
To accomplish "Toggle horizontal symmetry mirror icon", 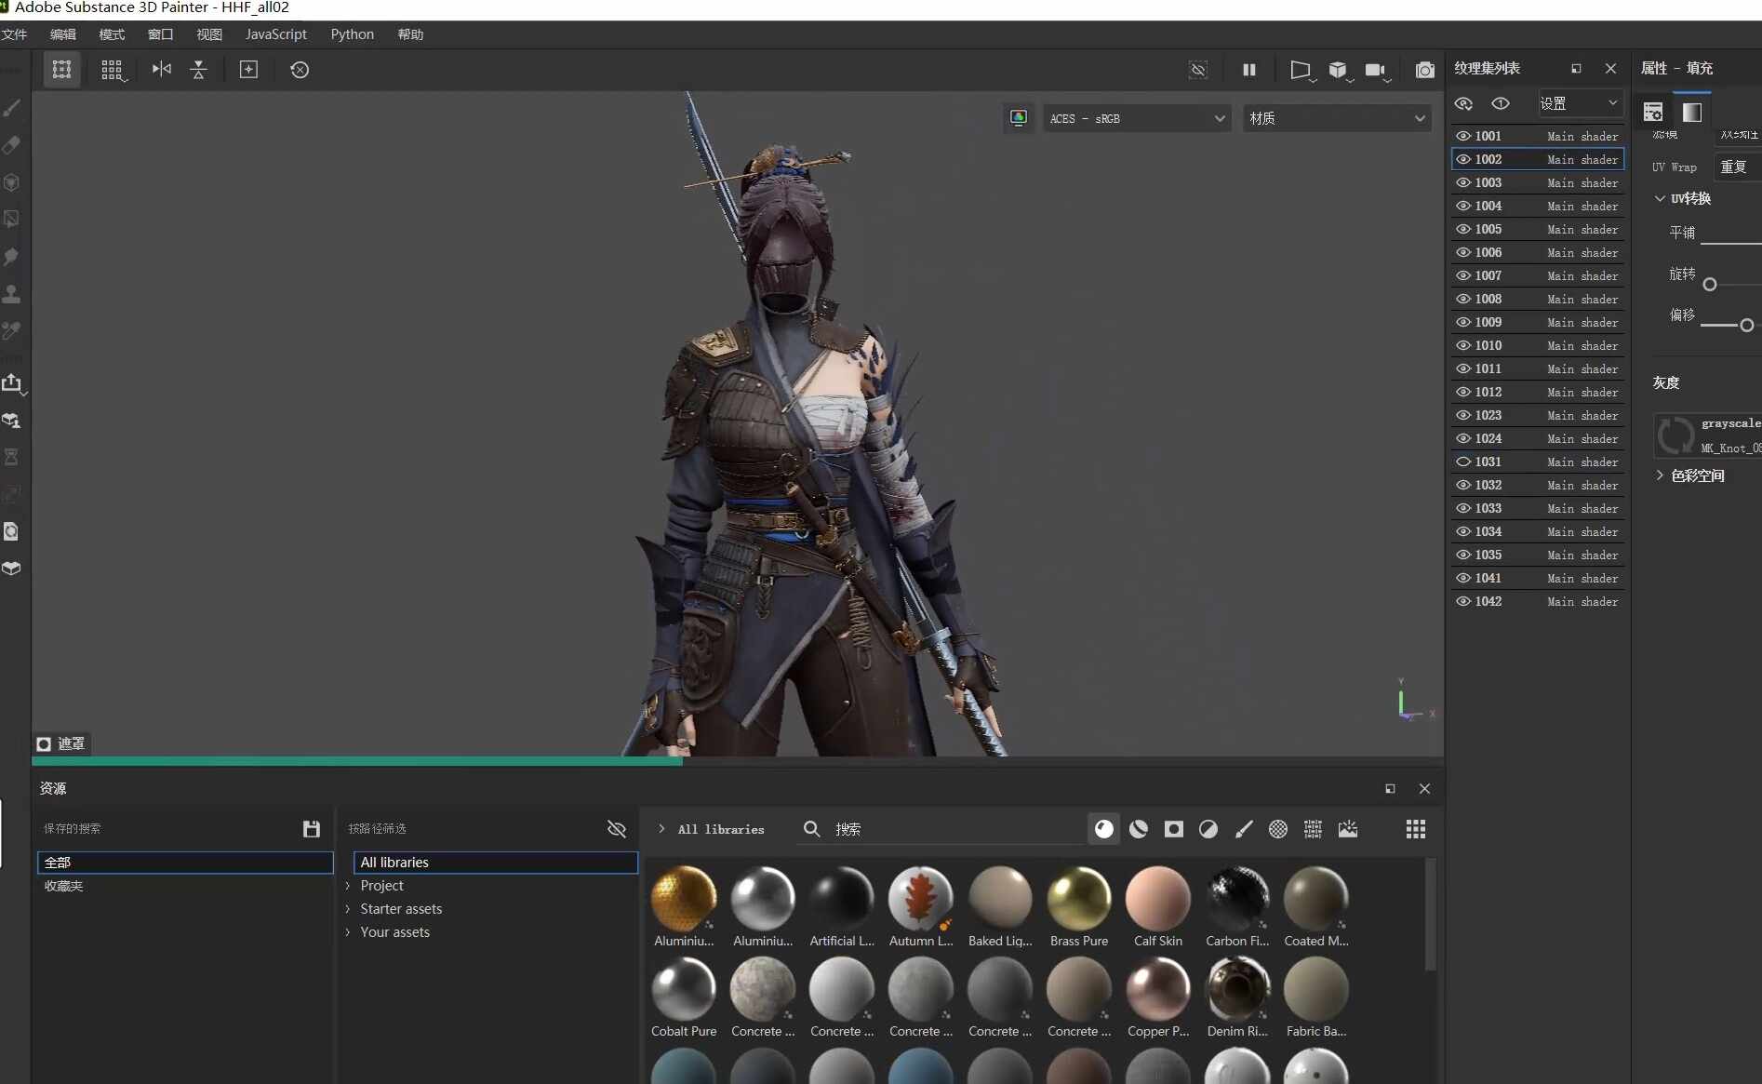I will click(x=162, y=70).
